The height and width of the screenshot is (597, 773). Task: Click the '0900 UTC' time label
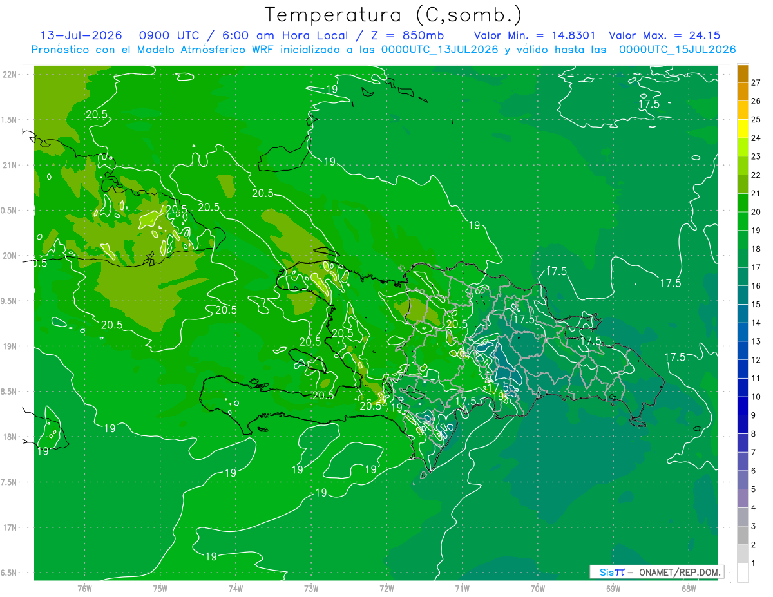(166, 35)
